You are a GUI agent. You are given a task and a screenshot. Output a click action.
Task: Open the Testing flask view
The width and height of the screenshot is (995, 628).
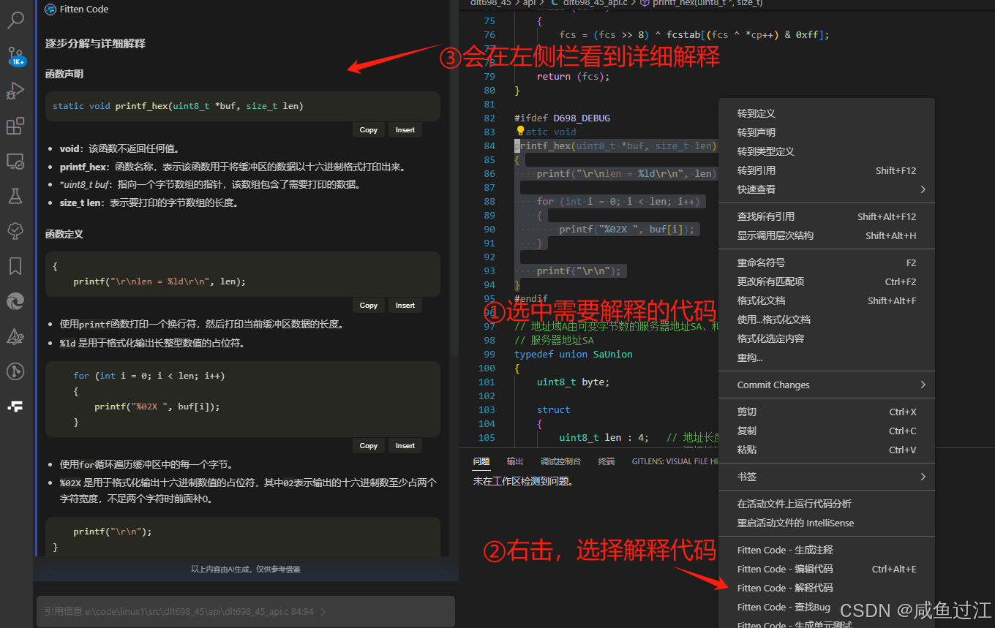point(15,195)
